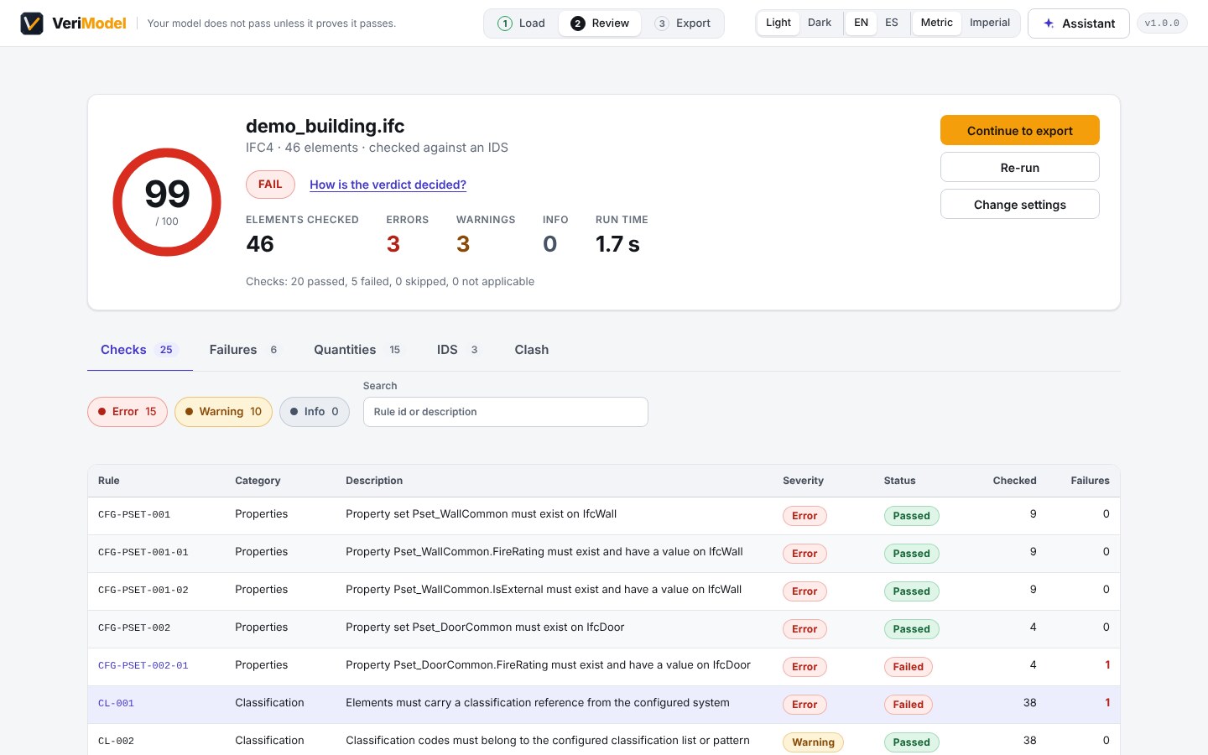This screenshot has width=1208, height=755.
Task: Open Change settings
Action: click(x=1019, y=204)
